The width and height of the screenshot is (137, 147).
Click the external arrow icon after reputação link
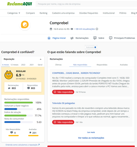pos(39,145)
